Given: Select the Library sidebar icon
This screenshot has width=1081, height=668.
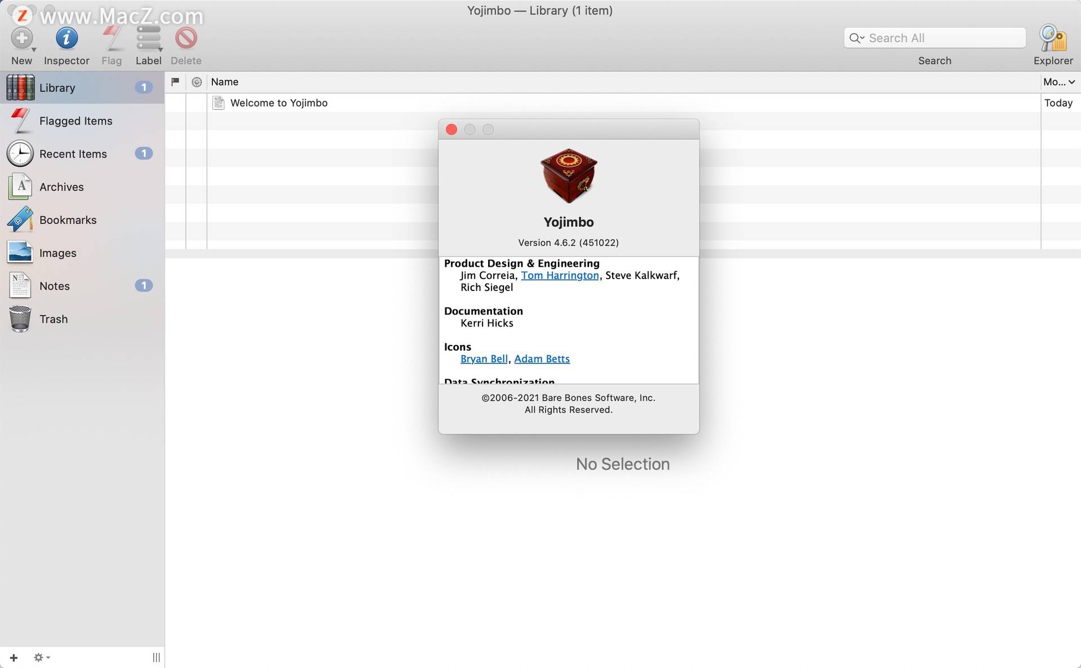Looking at the screenshot, I should pos(19,87).
